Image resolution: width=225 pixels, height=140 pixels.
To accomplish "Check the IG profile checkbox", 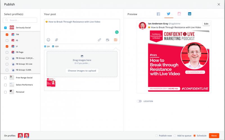I will 7,40.
